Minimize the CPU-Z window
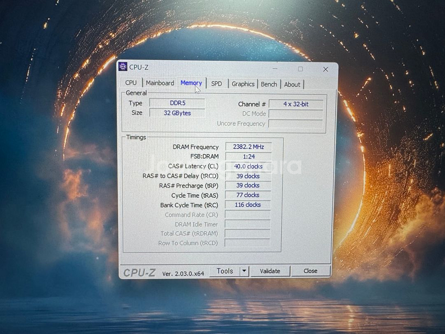 [x=275, y=69]
